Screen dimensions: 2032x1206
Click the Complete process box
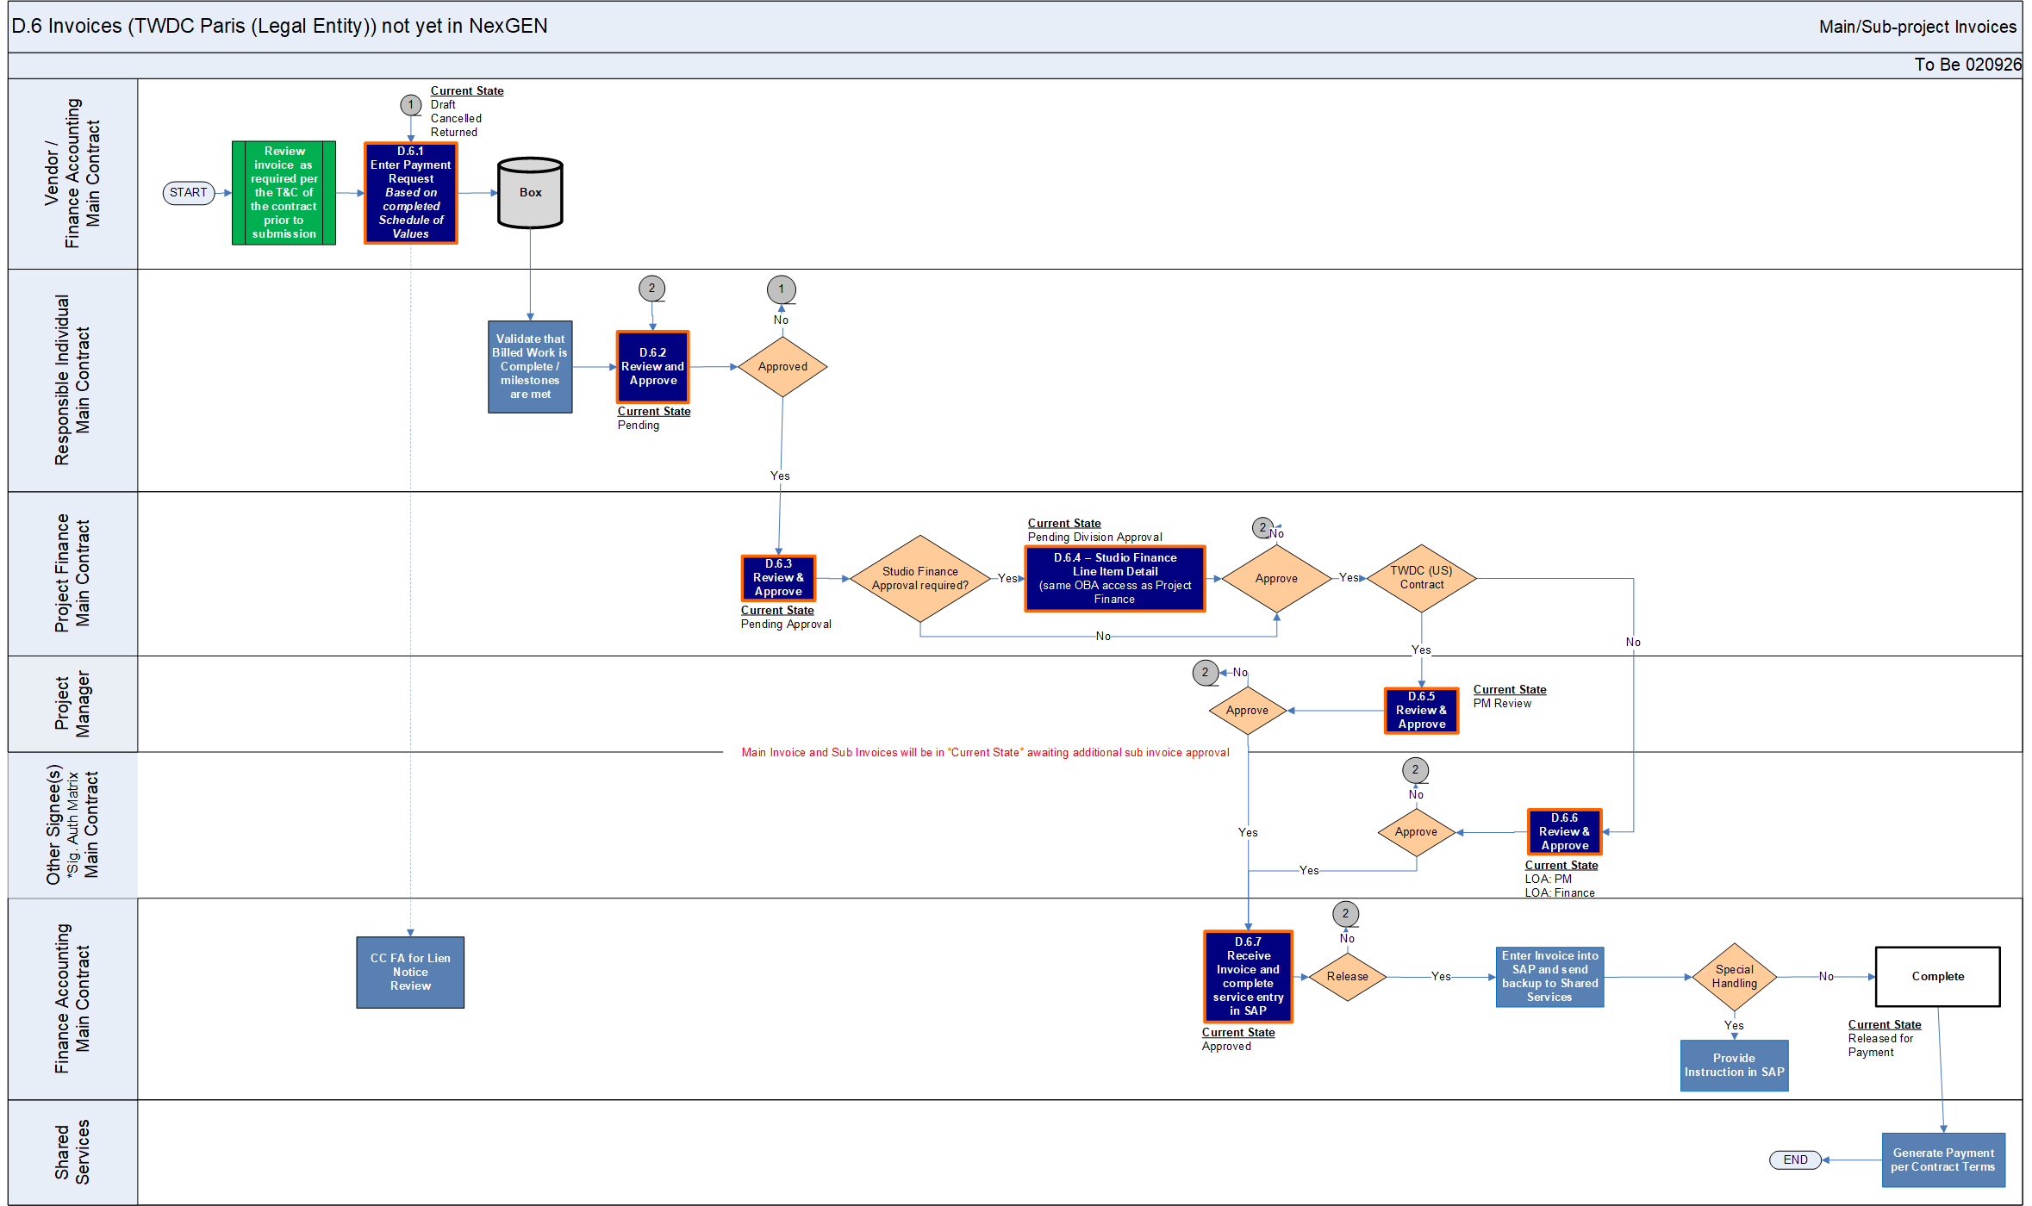tap(1937, 977)
